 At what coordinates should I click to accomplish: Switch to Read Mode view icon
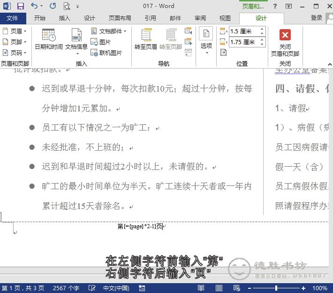click(x=201, y=288)
